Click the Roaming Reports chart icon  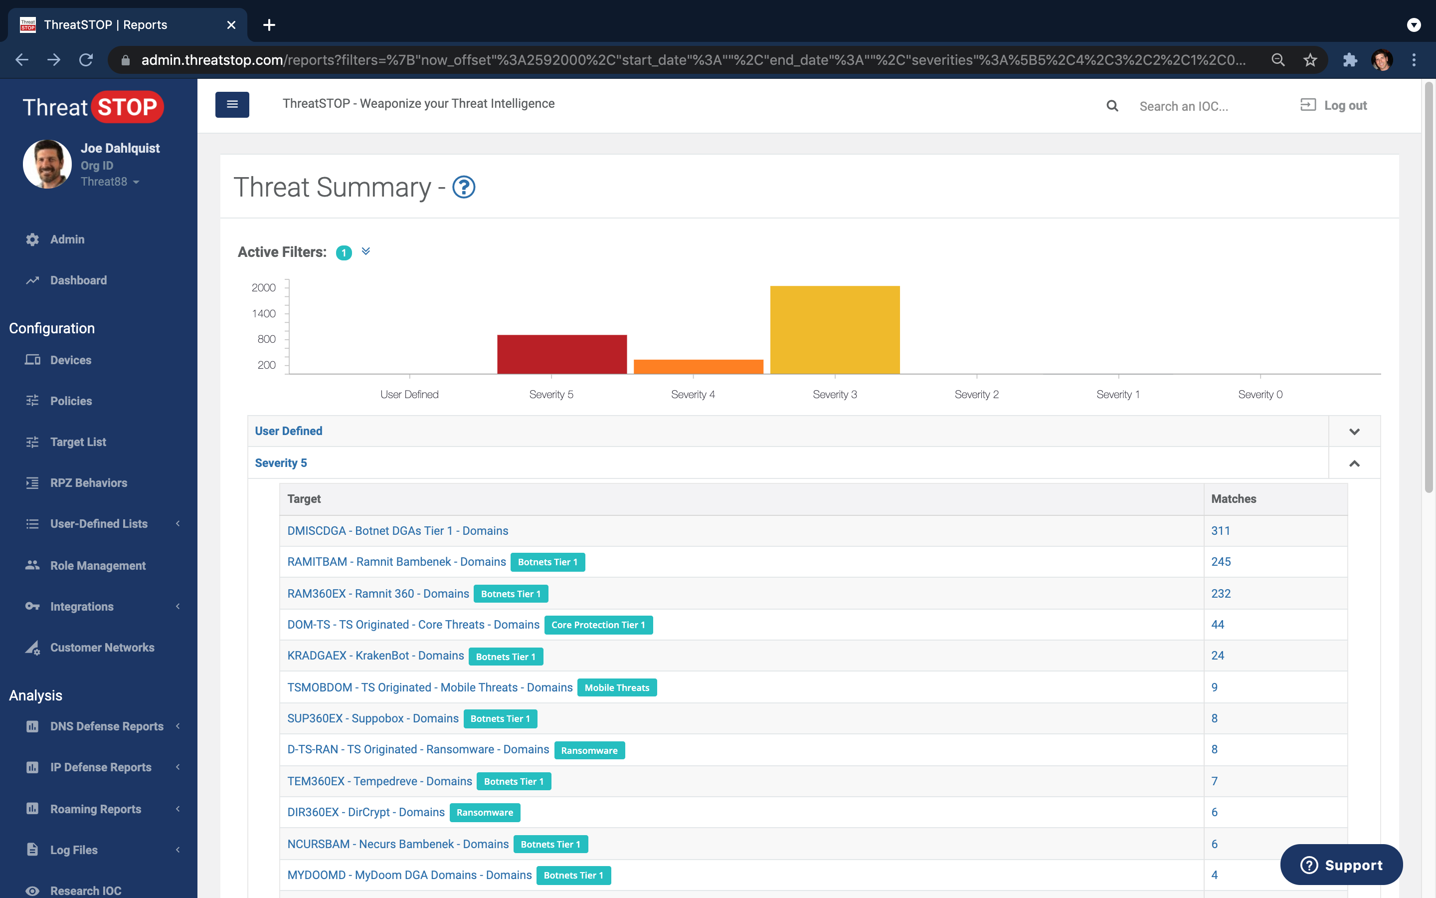tap(32, 809)
